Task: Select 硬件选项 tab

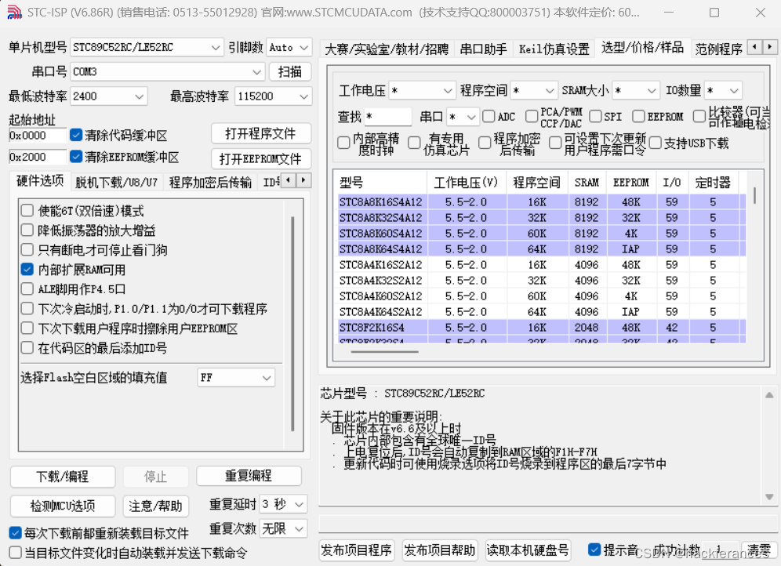Action: tap(40, 181)
